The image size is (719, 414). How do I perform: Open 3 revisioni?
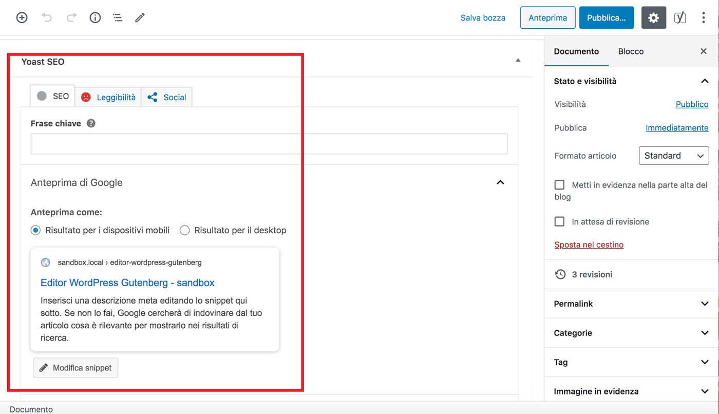(x=592, y=274)
